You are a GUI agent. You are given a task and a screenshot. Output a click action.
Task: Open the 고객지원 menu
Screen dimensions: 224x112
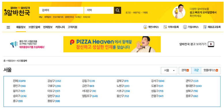click(x=72, y=27)
